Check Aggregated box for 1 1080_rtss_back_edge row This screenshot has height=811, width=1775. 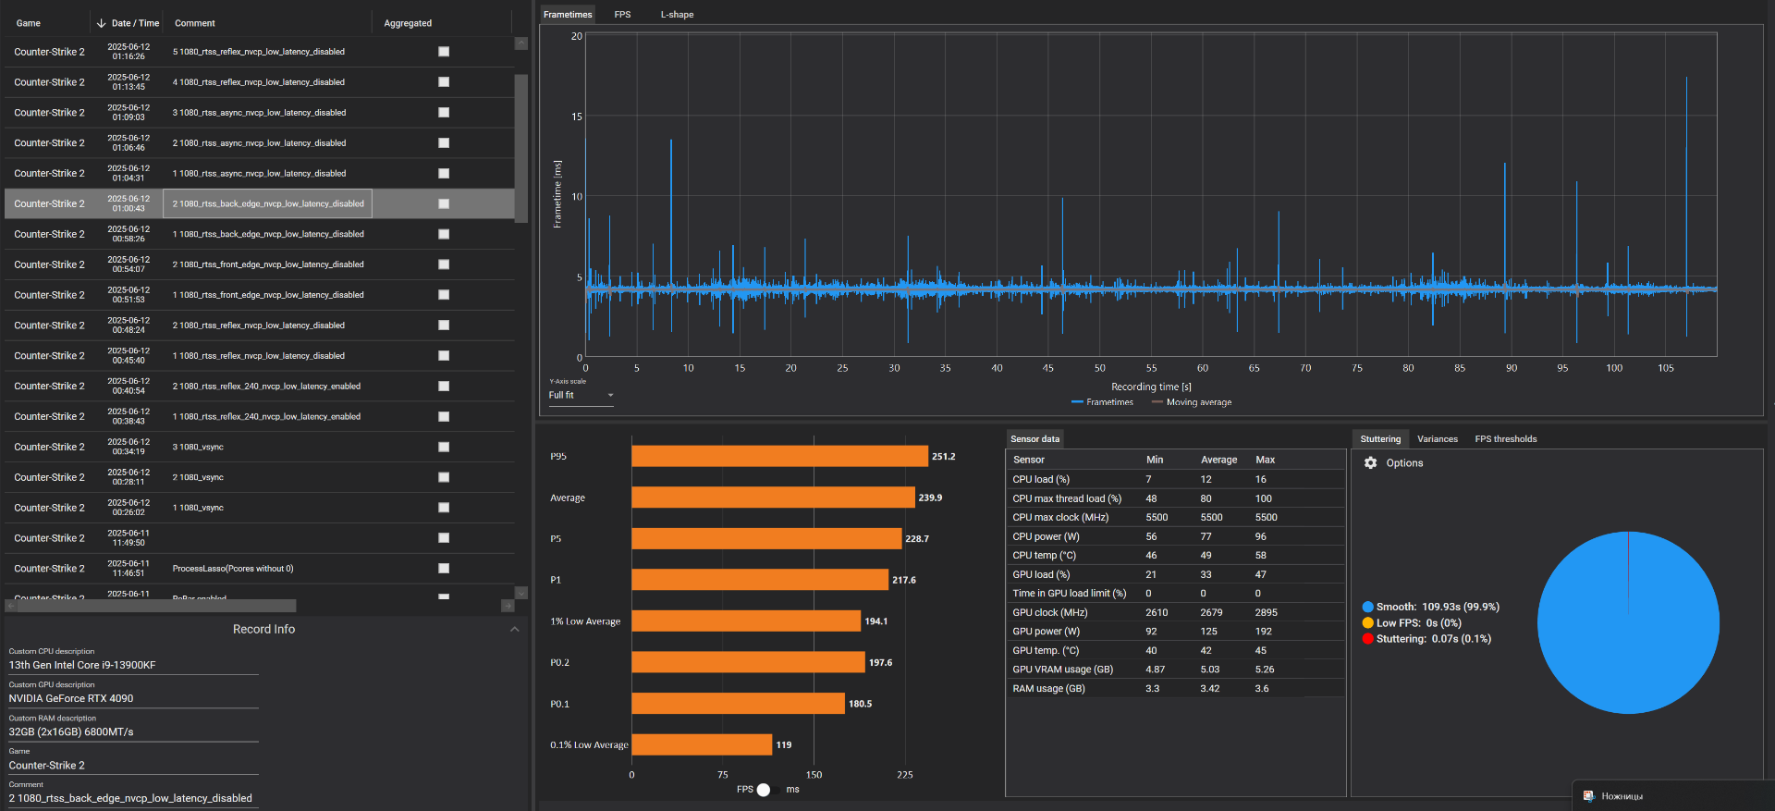(444, 234)
